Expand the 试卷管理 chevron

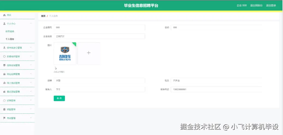click(x=31, y=100)
